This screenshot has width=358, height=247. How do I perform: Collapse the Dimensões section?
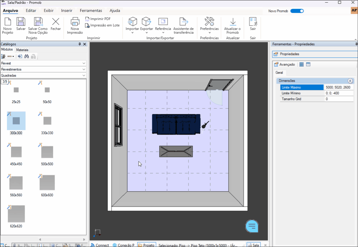(350, 81)
